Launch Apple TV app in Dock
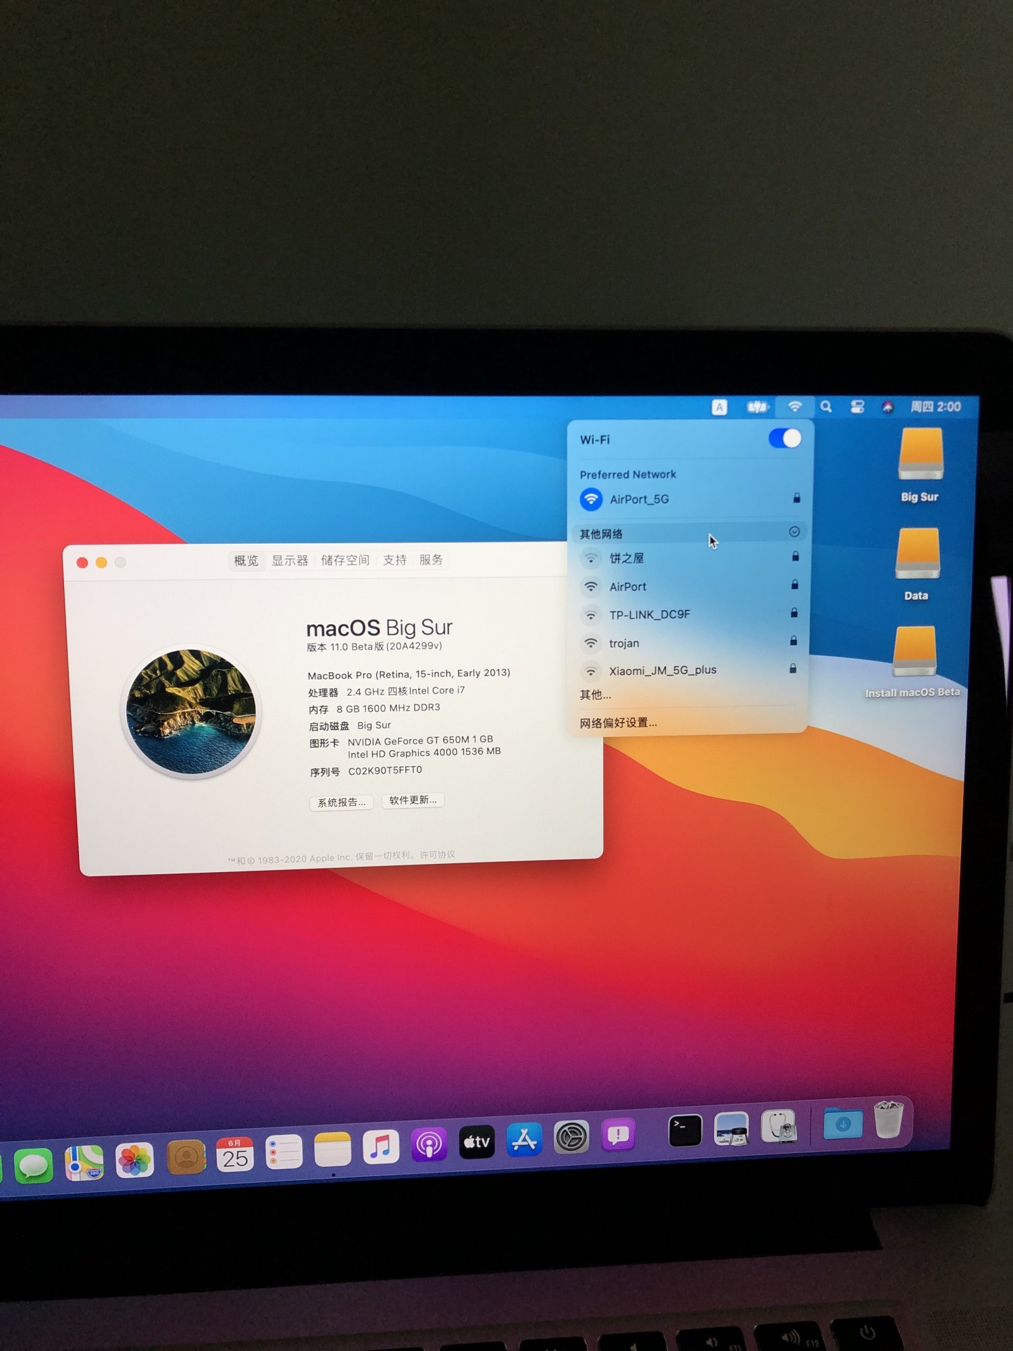1013x1351 pixels. [x=477, y=1142]
